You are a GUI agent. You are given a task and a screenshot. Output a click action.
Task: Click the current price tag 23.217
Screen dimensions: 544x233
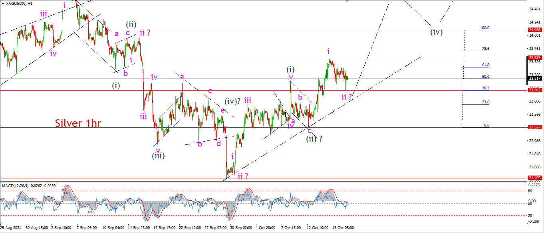point(535,78)
